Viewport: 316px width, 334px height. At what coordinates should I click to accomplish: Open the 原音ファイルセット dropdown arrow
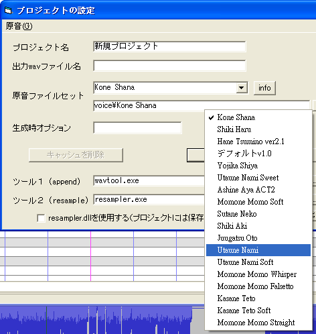[242, 88]
